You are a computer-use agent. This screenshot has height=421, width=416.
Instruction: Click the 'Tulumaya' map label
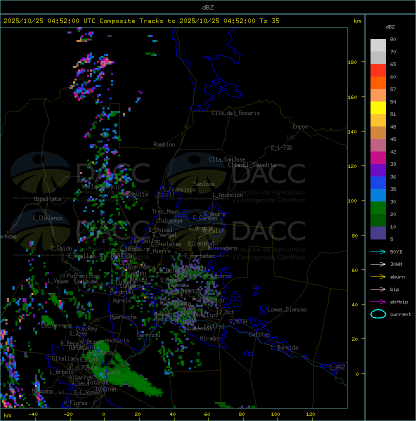(x=170, y=220)
